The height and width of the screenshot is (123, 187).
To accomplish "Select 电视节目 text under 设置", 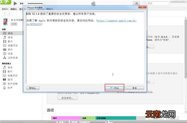I will (x=13, y=45).
